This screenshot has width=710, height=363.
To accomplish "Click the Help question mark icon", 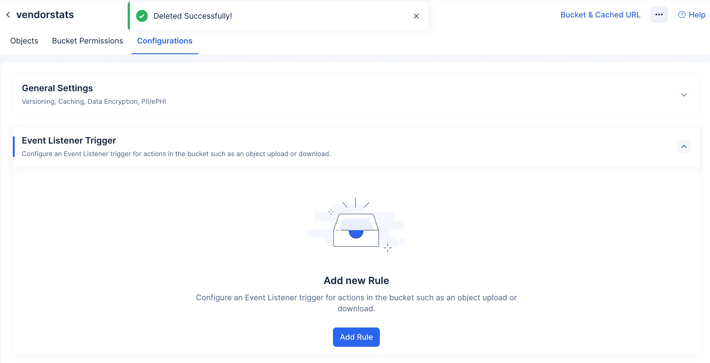I will [x=682, y=15].
